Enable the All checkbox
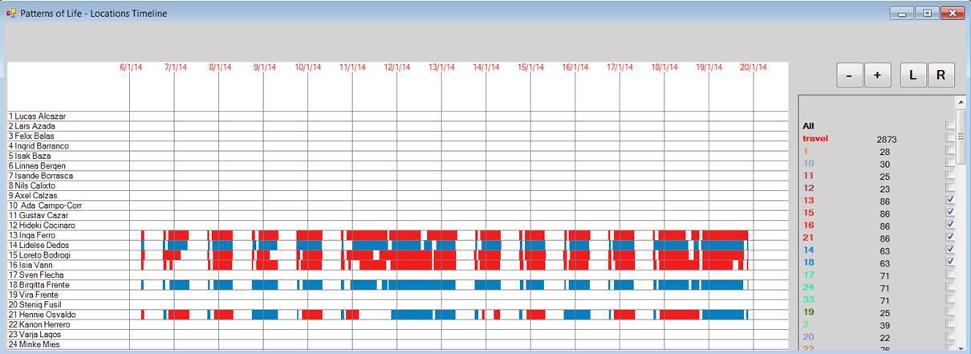Image resolution: width=971 pixels, height=354 pixels. coord(950,126)
